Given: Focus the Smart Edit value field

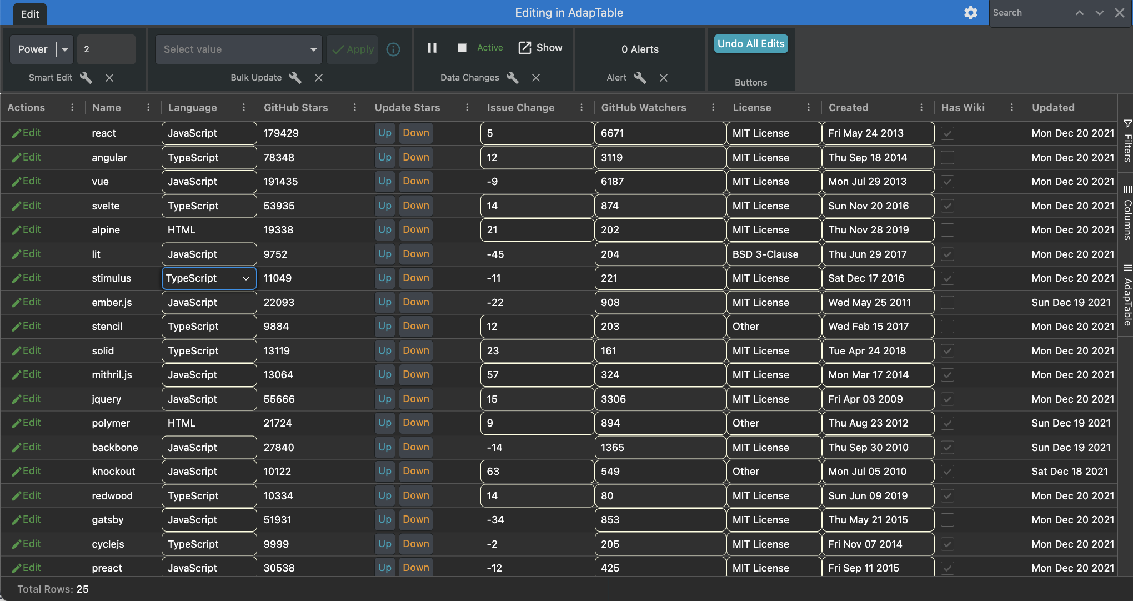Looking at the screenshot, I should tap(107, 49).
